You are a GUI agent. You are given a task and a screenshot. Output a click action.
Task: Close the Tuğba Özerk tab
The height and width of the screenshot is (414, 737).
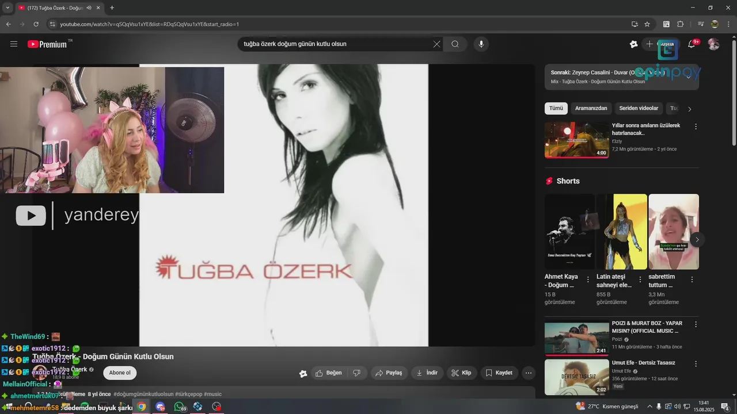tap(98, 8)
